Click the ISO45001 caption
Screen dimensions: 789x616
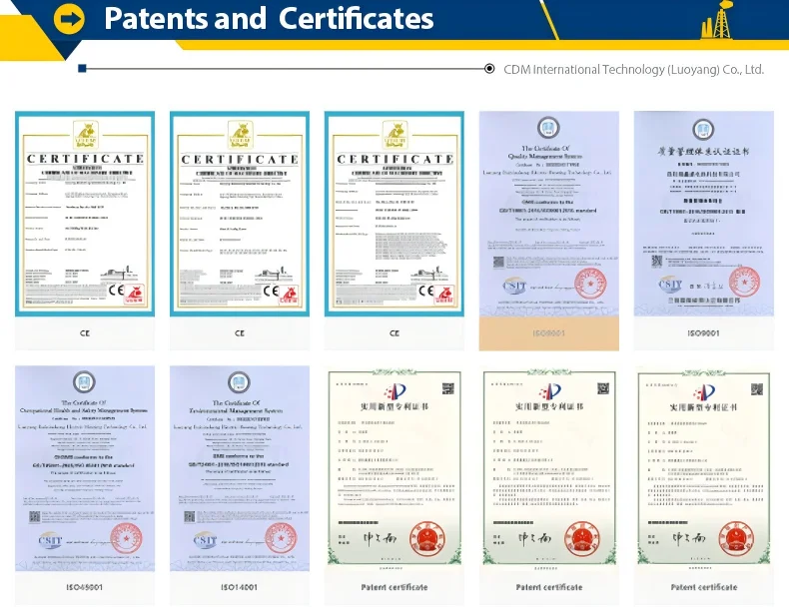coord(85,587)
